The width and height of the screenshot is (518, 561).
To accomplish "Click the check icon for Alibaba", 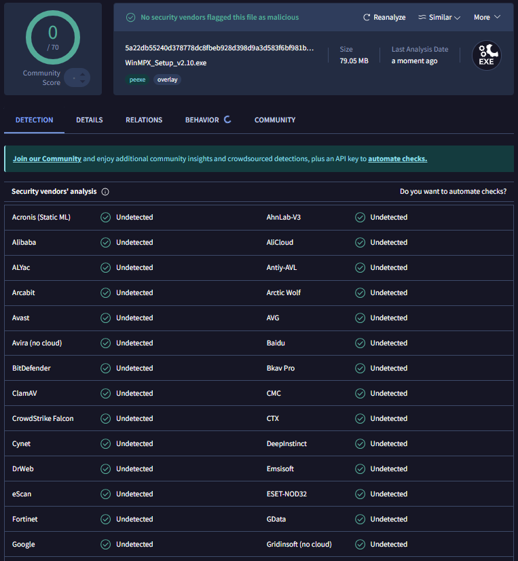I will [105, 242].
